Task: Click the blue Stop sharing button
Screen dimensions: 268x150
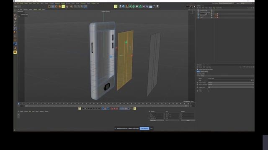Action: [144, 129]
